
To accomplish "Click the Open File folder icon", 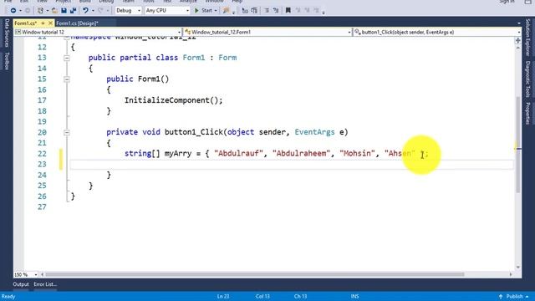I will click(54, 11).
